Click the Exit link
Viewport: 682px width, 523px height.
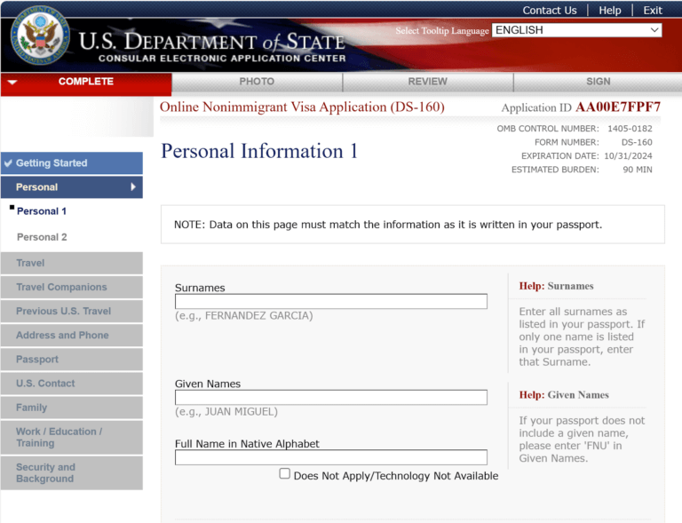653,11
